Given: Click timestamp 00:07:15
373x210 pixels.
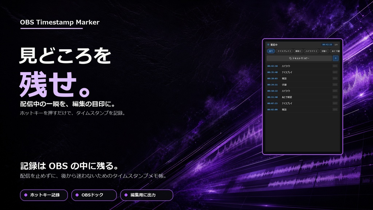Looking at the screenshot, I should tap(272, 103).
